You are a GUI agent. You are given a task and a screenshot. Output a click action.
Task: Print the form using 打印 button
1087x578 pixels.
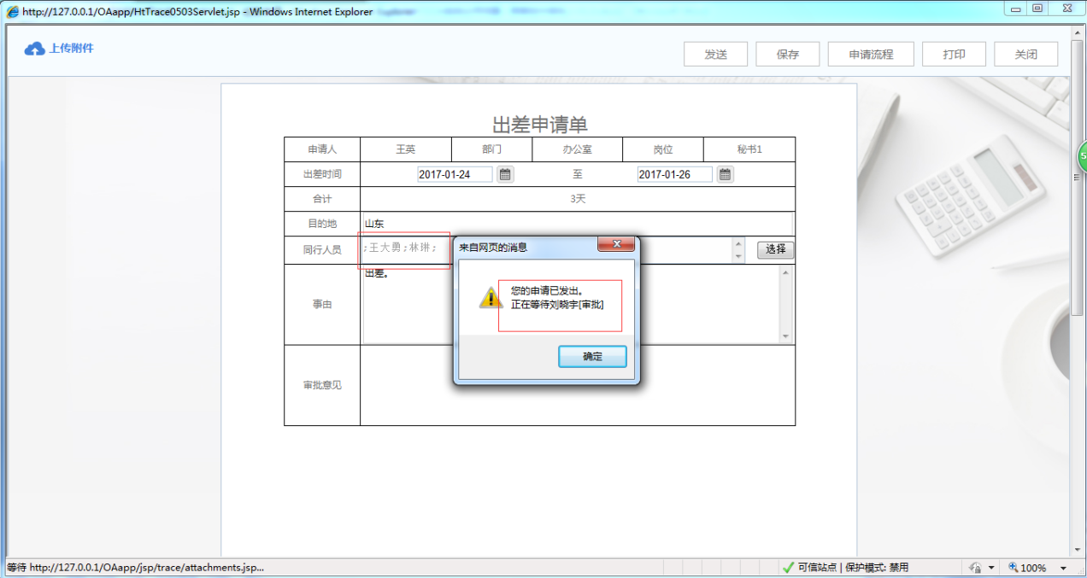pos(954,53)
